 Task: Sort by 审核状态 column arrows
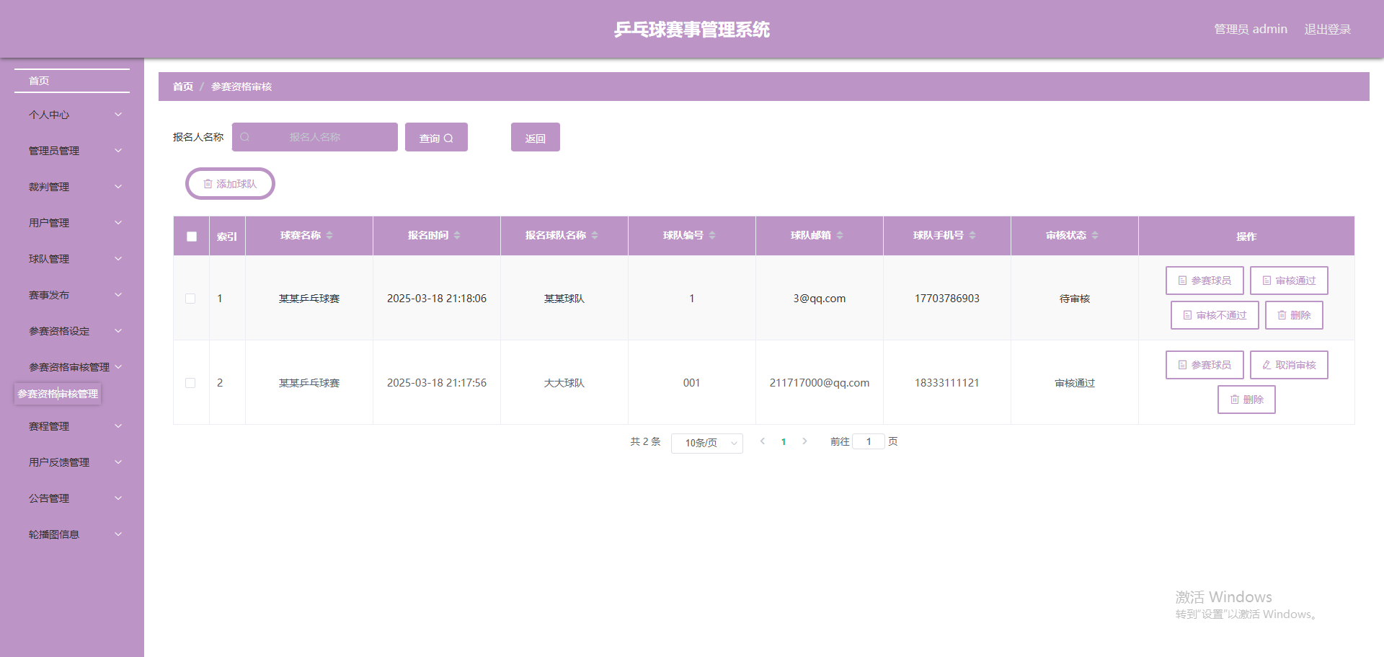1095,235
